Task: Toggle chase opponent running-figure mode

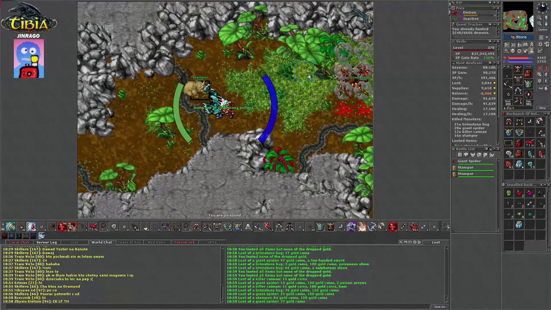Action: tap(546, 74)
